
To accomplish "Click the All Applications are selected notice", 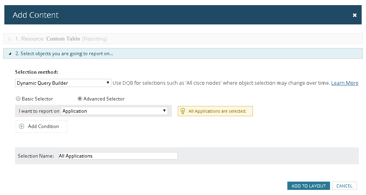I will pyautogui.click(x=215, y=111).
